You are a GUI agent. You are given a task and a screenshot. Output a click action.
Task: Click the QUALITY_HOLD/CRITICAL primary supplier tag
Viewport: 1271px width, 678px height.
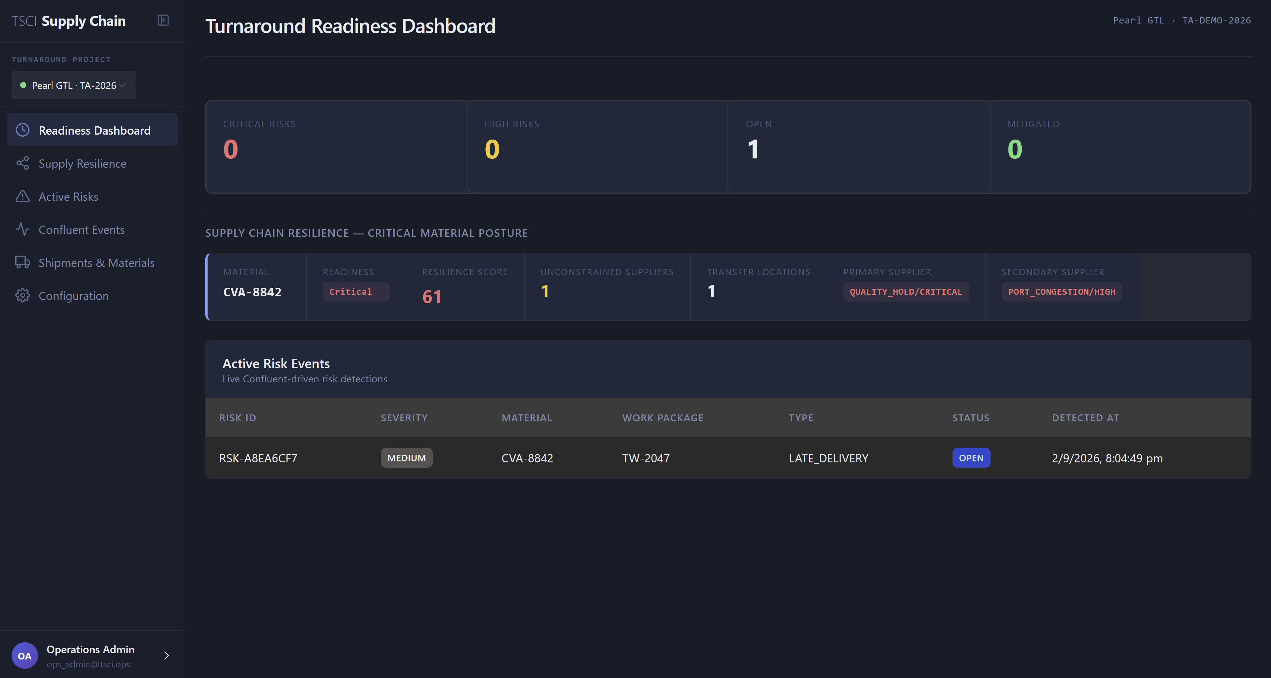tap(906, 292)
